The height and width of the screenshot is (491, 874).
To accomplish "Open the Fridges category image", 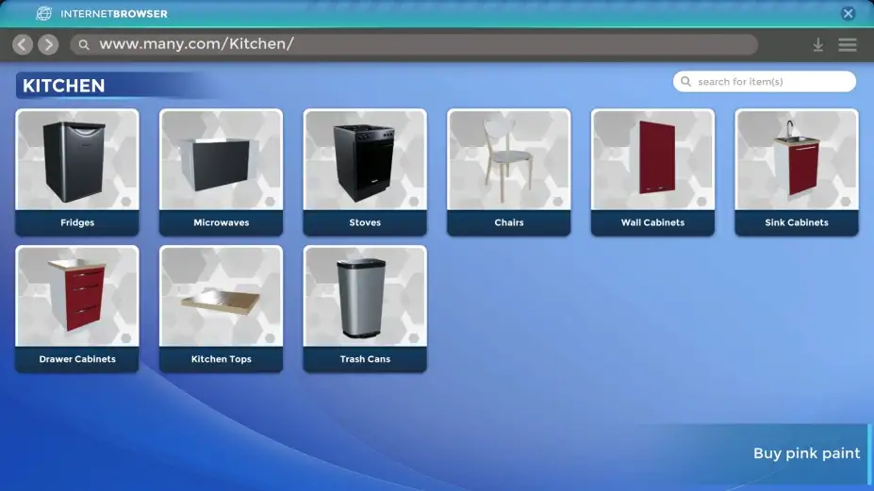I will click(77, 160).
